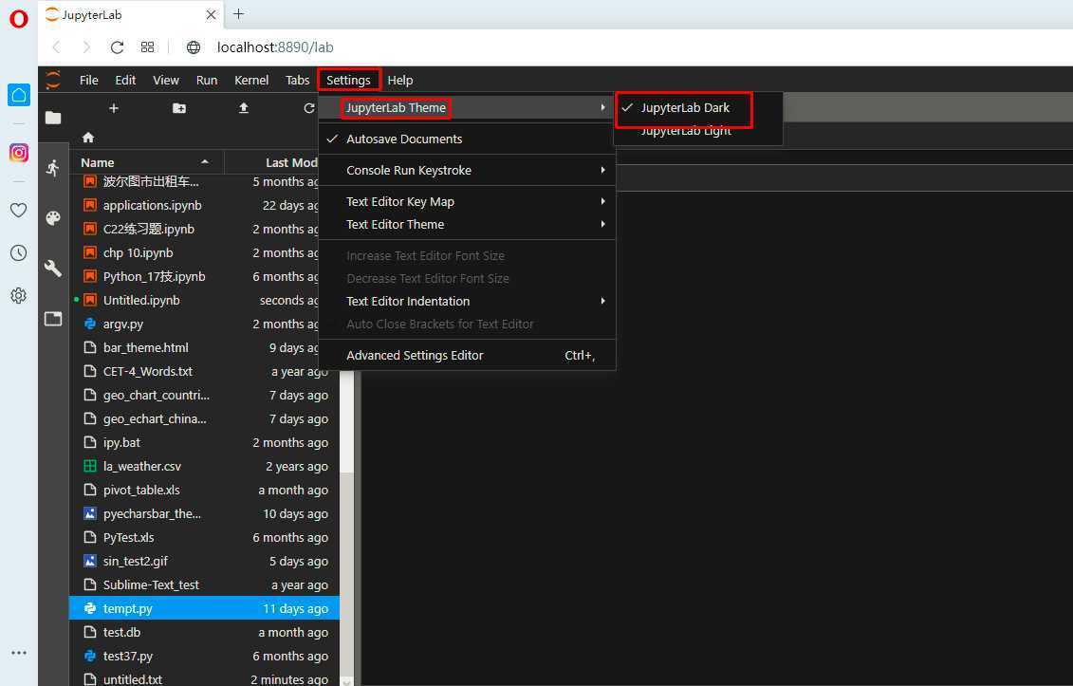Viewport: 1073px width, 686px height.
Task: Expand the Console Run Keystroke submenu
Action: tap(467, 171)
